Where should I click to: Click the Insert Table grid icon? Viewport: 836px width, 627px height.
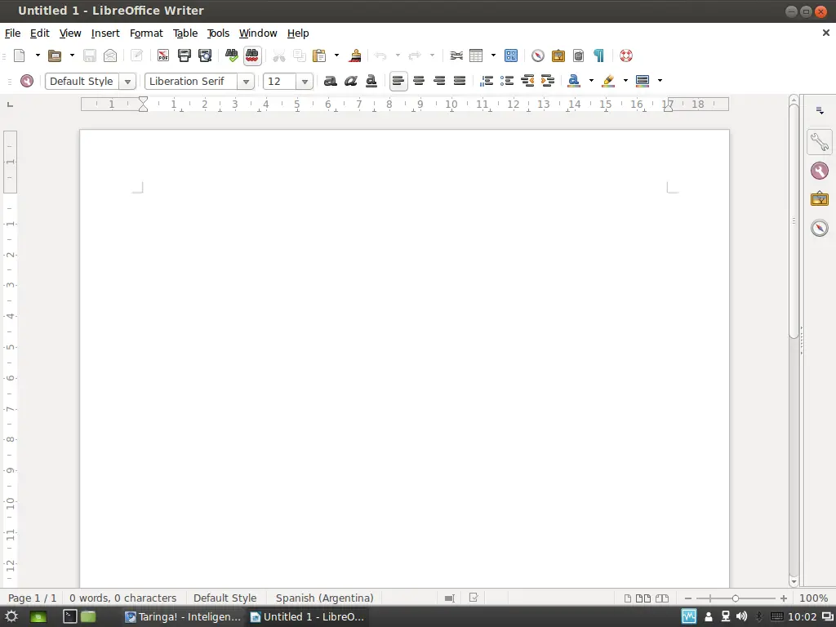pyautogui.click(x=476, y=56)
